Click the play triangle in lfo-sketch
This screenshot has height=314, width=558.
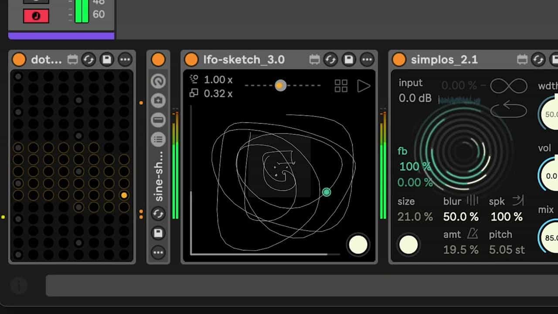(364, 86)
